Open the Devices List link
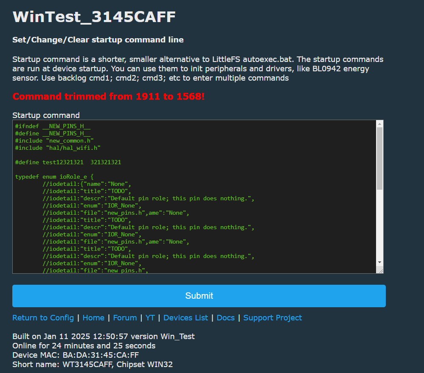This screenshot has width=424, height=373. click(x=186, y=317)
